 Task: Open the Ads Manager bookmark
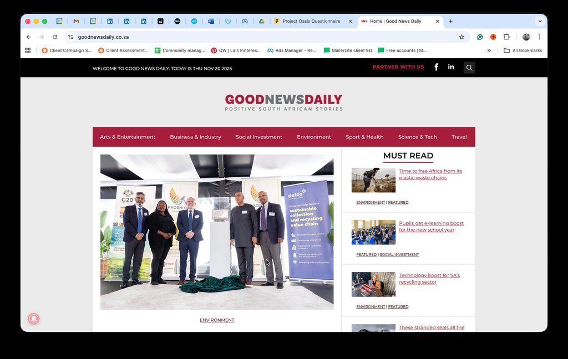(292, 50)
